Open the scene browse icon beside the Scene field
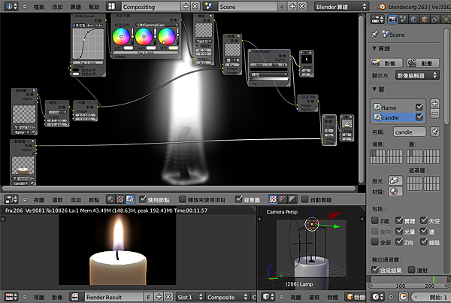Viewport: 451px width, 303px height. click(209, 6)
